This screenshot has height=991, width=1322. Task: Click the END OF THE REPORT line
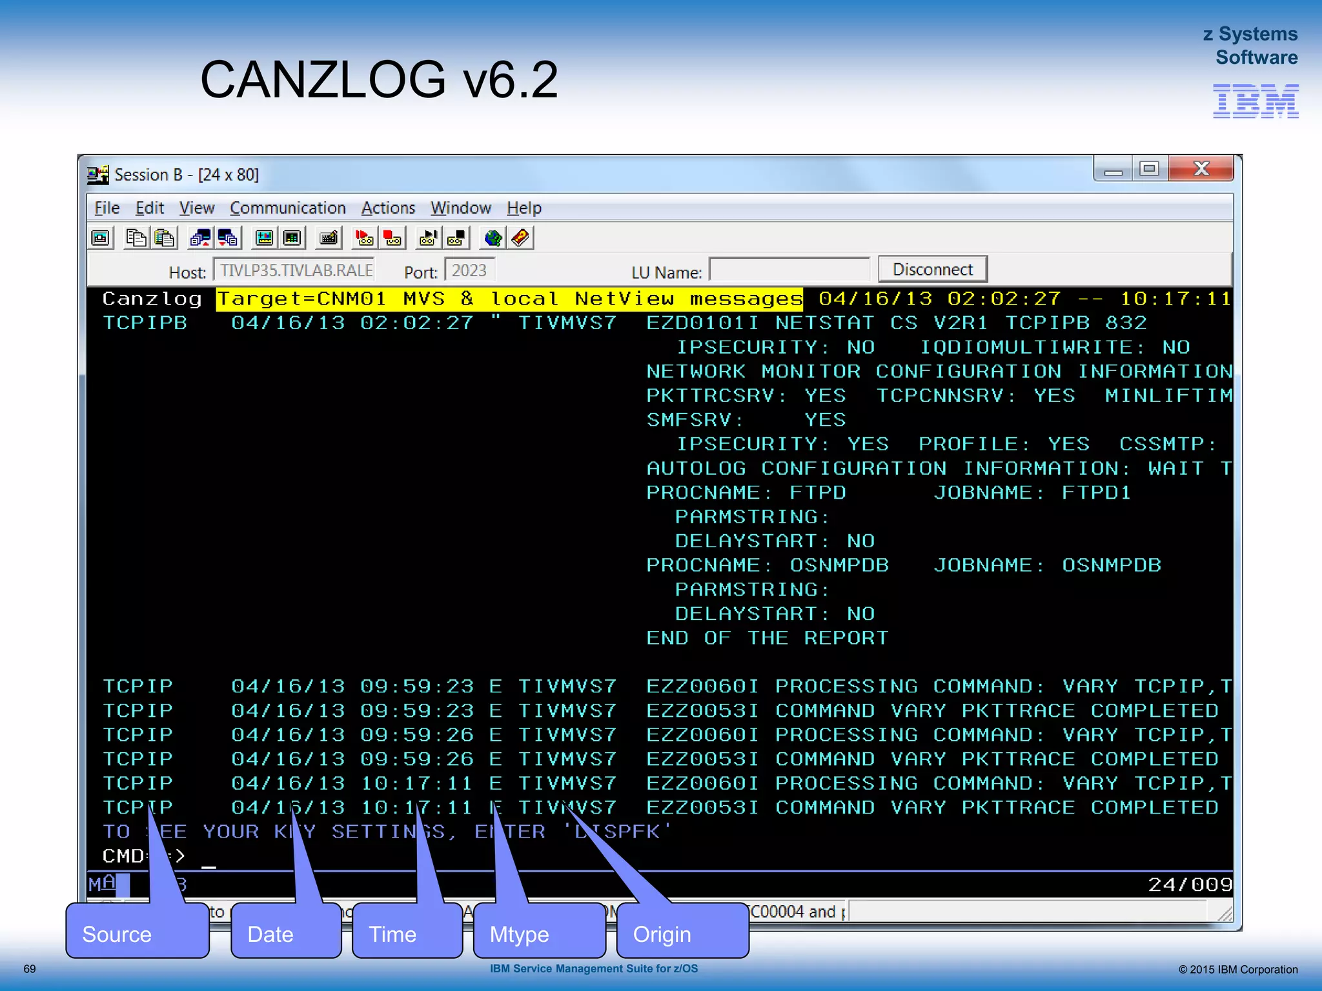coord(768,638)
